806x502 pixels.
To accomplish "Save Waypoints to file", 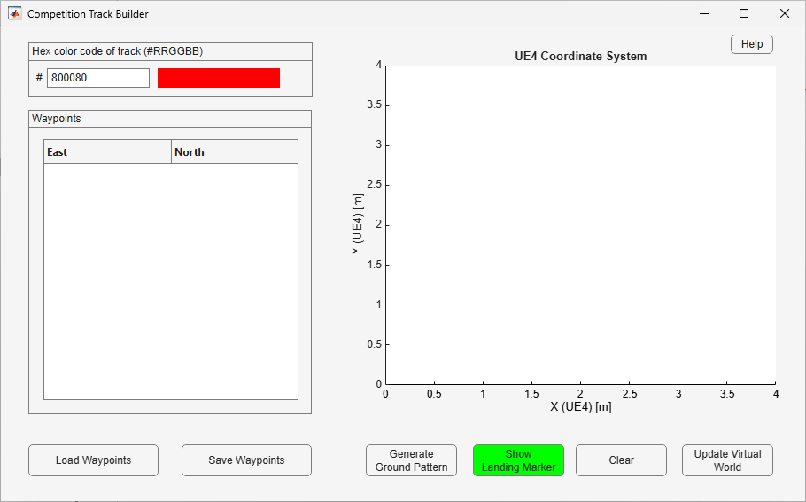I will [x=246, y=460].
